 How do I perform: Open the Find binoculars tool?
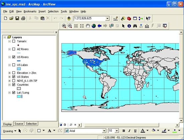pyautogui.click(x=135, y=26)
